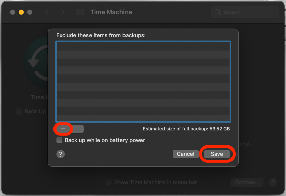Click the window zoom button
286x196 pixels.
(30, 12)
